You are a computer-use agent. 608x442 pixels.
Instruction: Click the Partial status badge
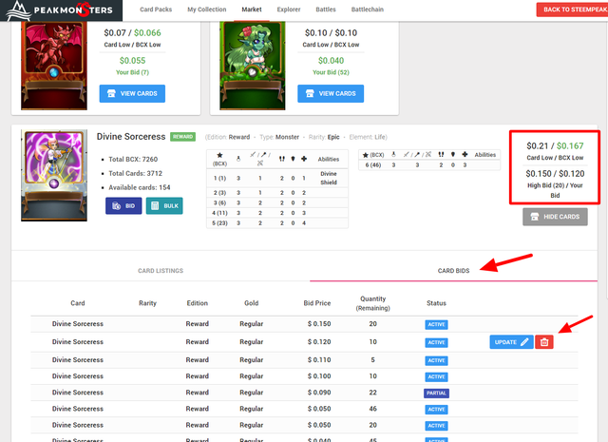(436, 394)
